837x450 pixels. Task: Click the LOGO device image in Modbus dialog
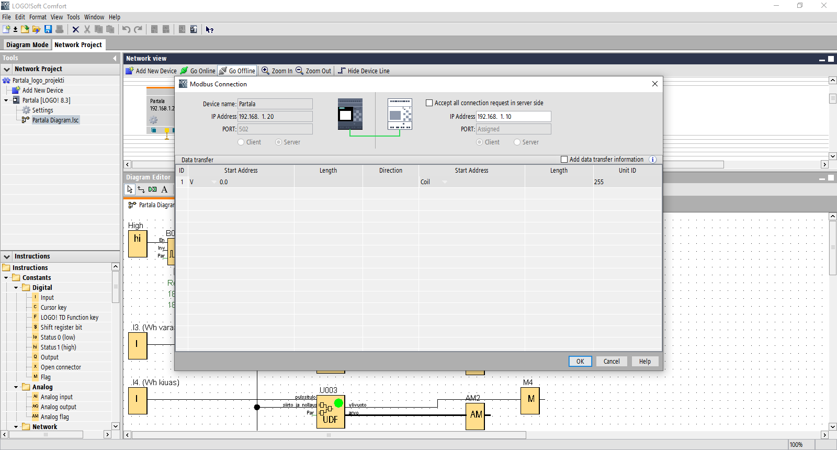[x=350, y=114]
